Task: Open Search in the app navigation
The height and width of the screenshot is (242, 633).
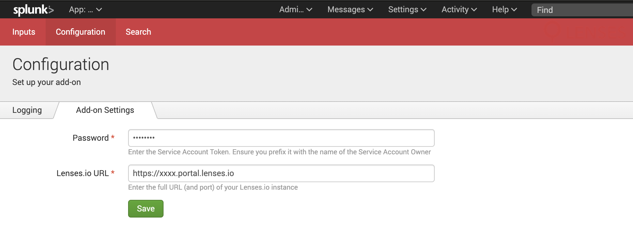Action: pos(138,32)
